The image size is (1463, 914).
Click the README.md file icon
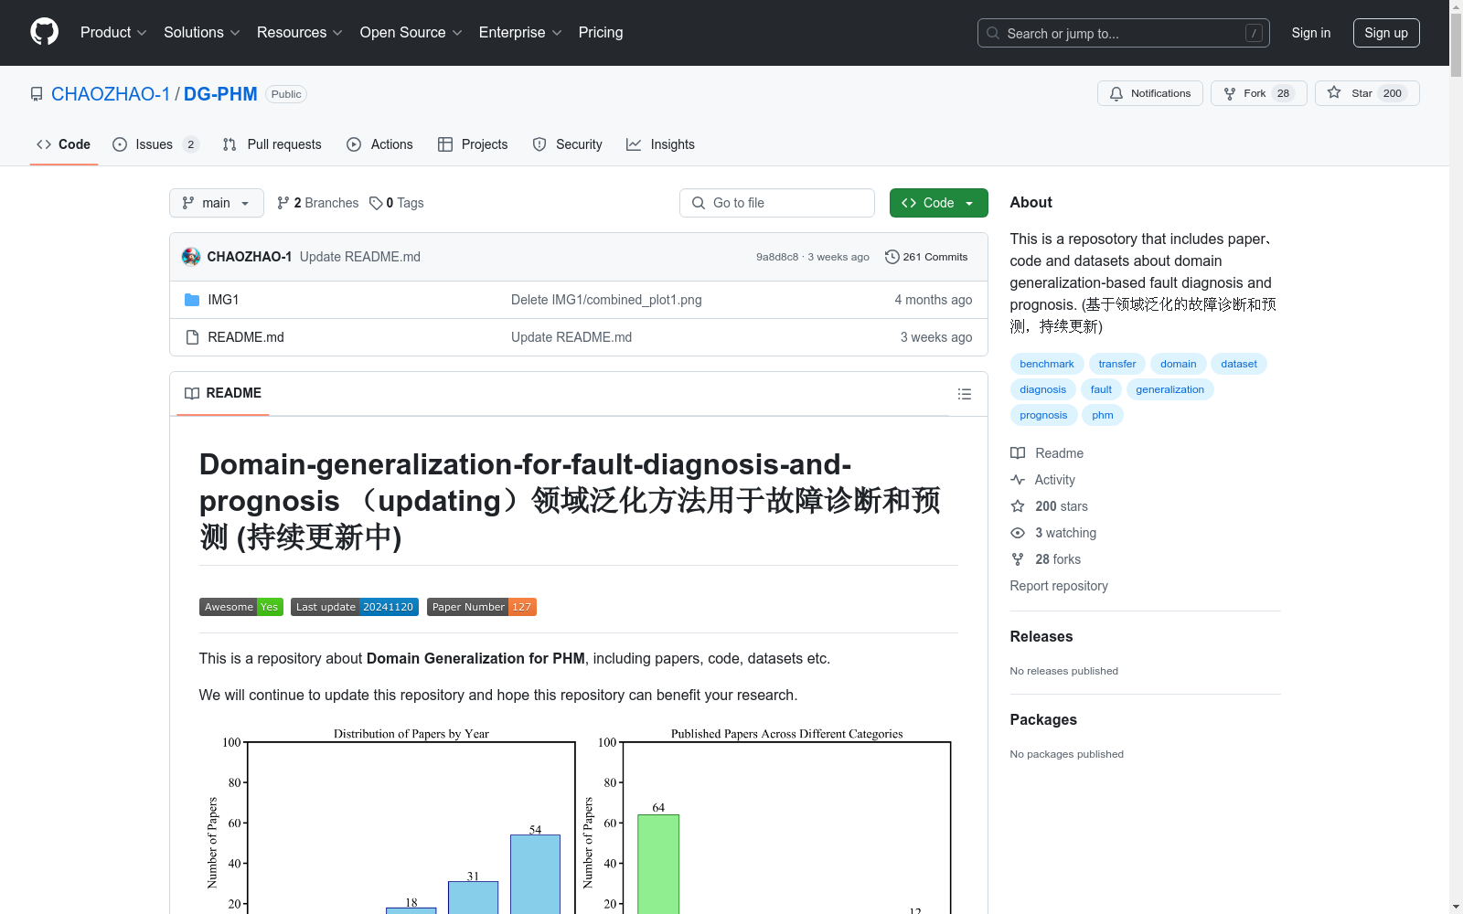coord(192,337)
